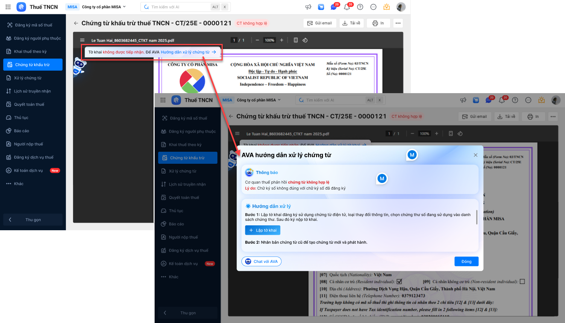Follow the Hướng dẫn xử lý chứng từ link
Screen dimensions: 565x323
coord(188,52)
